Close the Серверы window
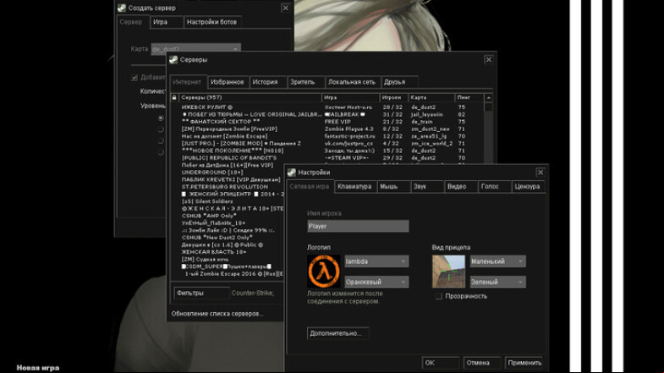 click(x=488, y=60)
